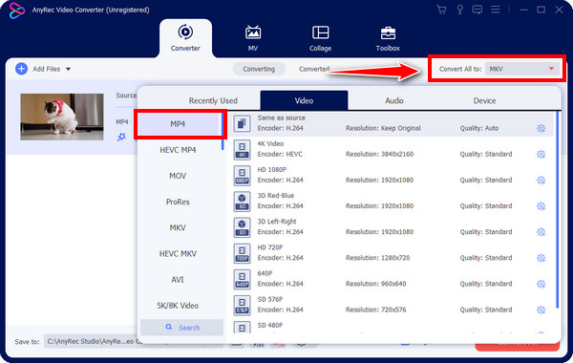Click the HD 1080P preset icon

tap(242, 176)
